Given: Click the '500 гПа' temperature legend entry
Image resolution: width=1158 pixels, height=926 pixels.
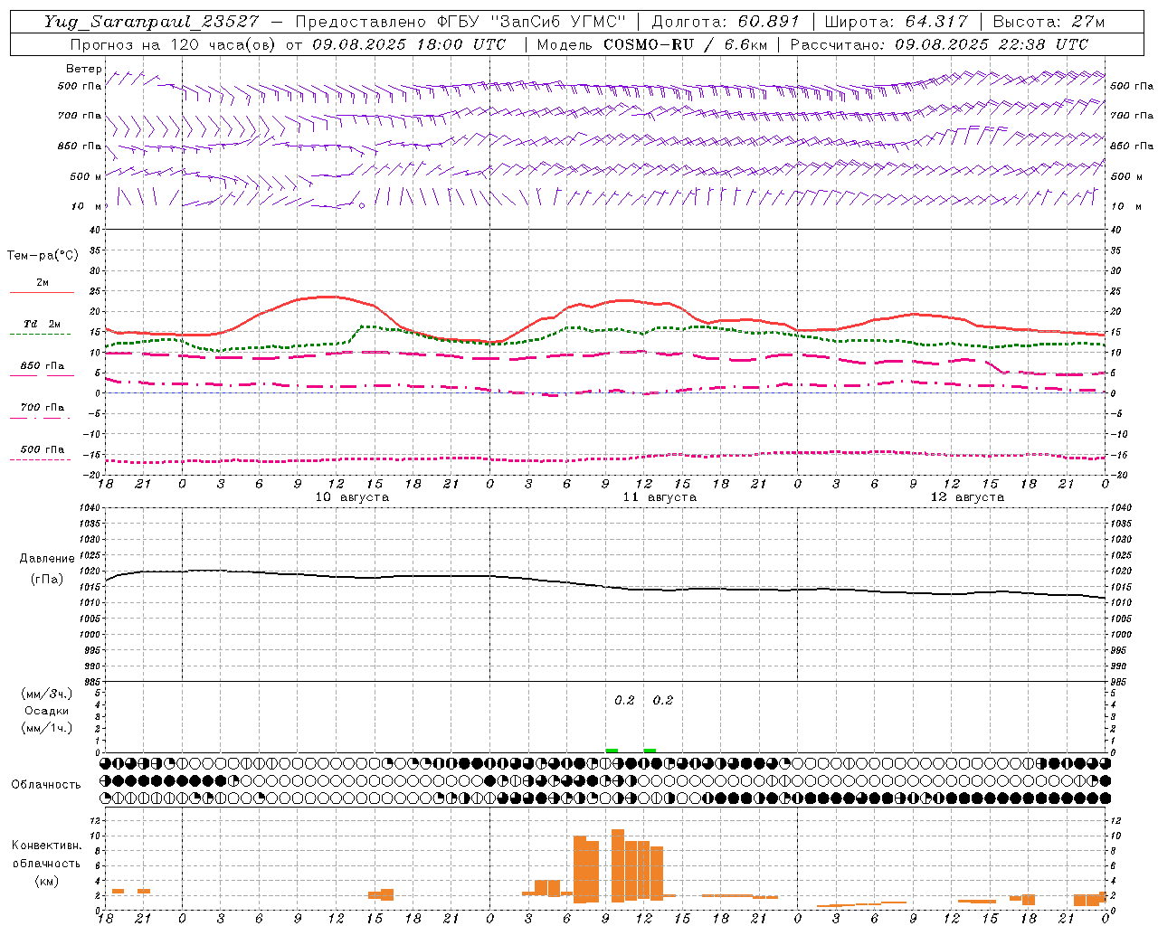Looking at the screenshot, I should pos(43,449).
